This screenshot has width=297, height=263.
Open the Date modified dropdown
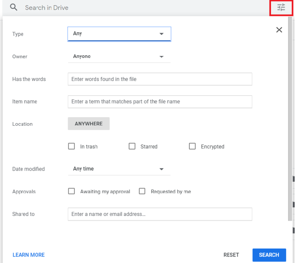tap(119, 169)
